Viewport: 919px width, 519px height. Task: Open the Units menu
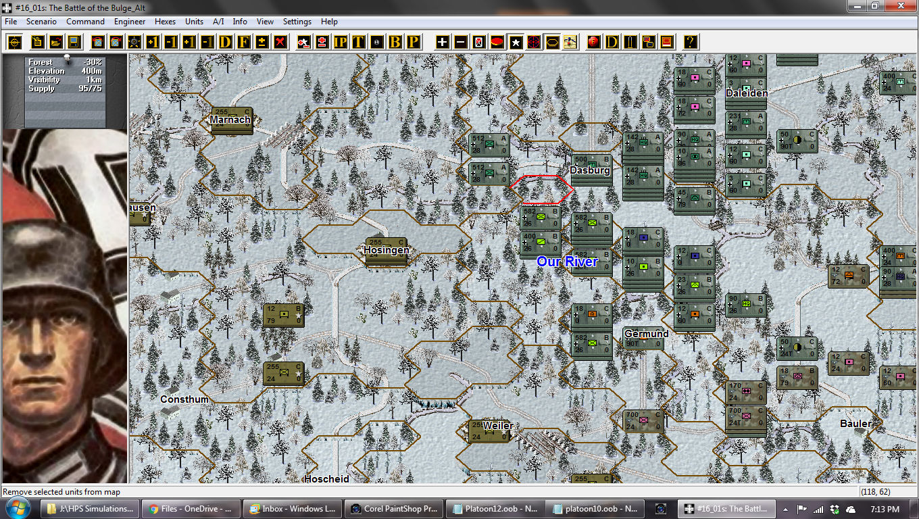tap(194, 22)
